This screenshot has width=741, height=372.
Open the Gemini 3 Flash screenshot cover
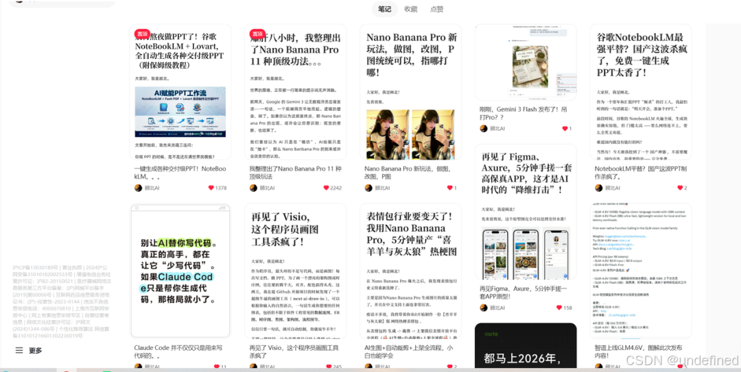526,62
